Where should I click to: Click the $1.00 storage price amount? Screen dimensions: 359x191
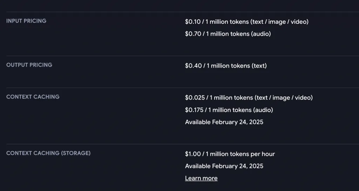tap(193, 154)
